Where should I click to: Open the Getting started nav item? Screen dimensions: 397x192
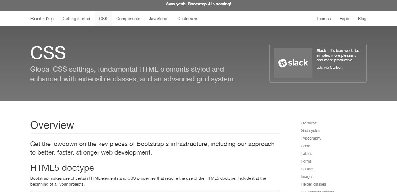(76, 19)
